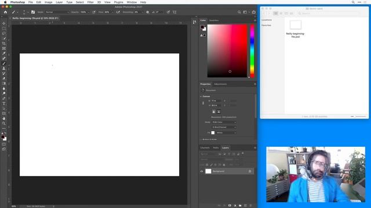The width and height of the screenshot is (371, 208).
Task: Click the Spotlight search icon in macOS menu bar
Action: pos(353,2)
